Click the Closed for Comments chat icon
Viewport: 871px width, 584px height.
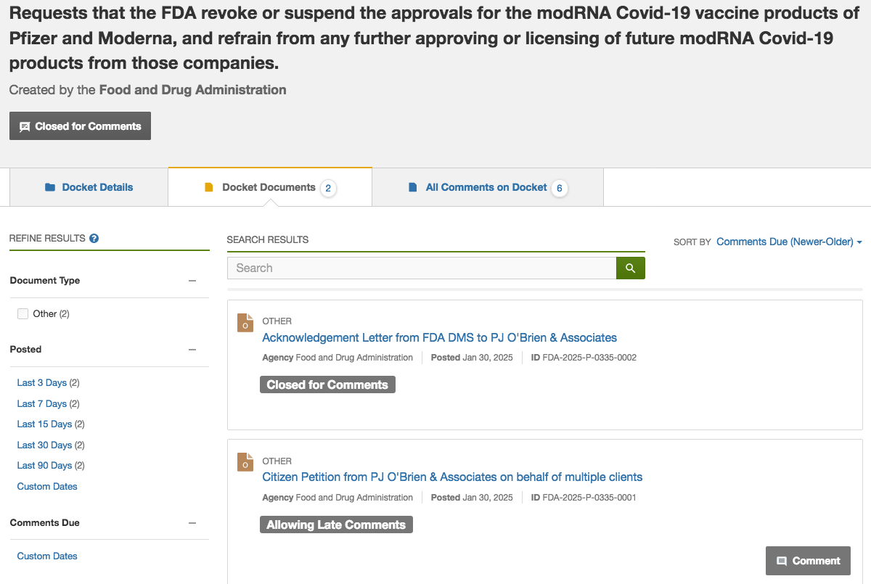coord(25,126)
